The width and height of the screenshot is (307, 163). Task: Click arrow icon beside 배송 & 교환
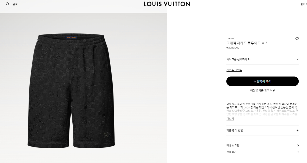pos(298,145)
